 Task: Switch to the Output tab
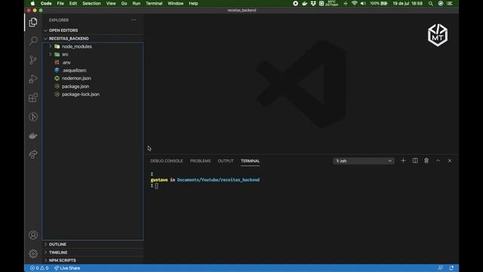point(226,161)
